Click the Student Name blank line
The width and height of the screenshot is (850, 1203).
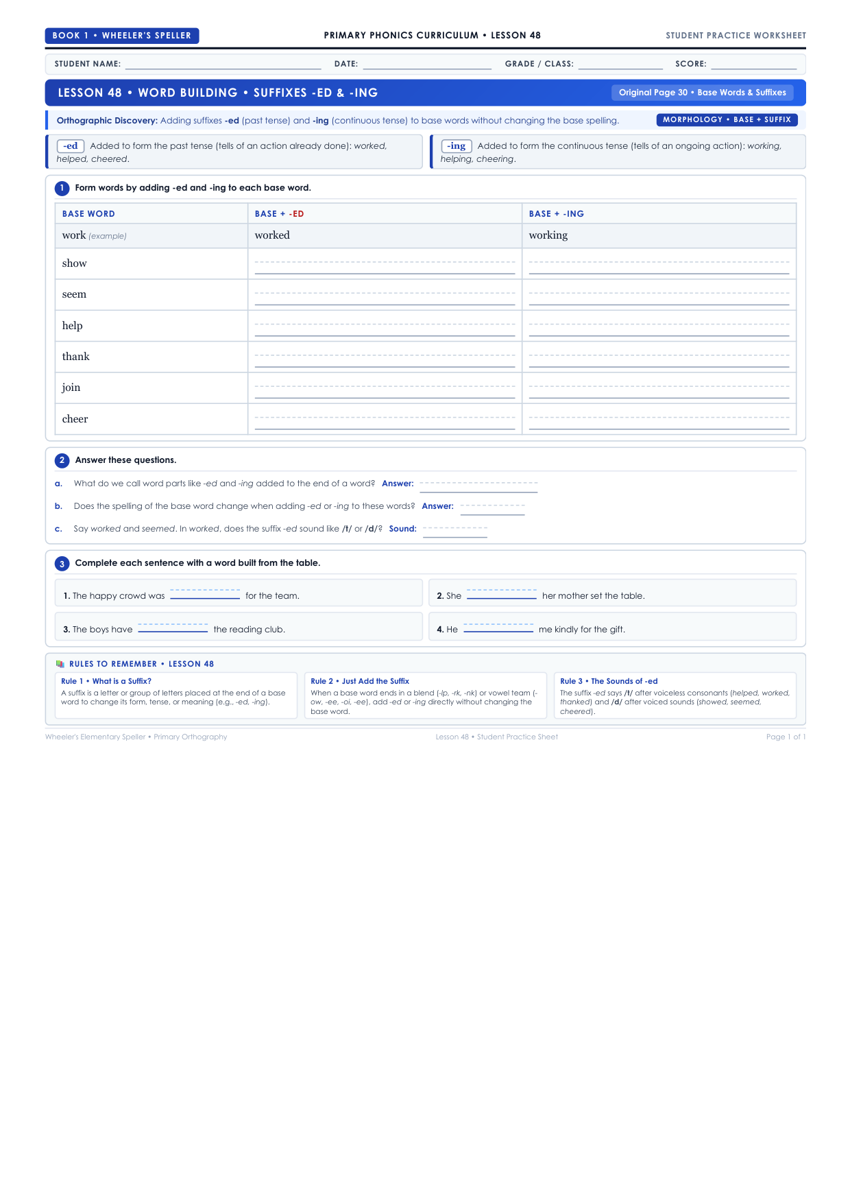click(x=223, y=64)
